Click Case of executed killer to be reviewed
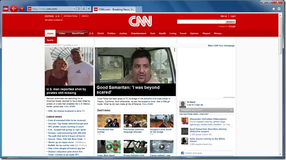This screenshot has height=160, width=286. point(67,120)
